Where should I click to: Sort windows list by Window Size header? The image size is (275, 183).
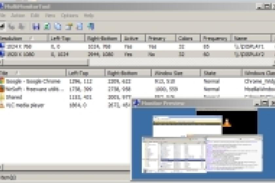click(x=175, y=73)
